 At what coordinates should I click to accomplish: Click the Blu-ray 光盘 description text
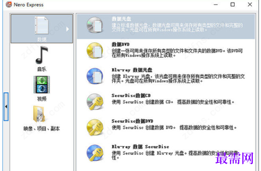click(178, 79)
